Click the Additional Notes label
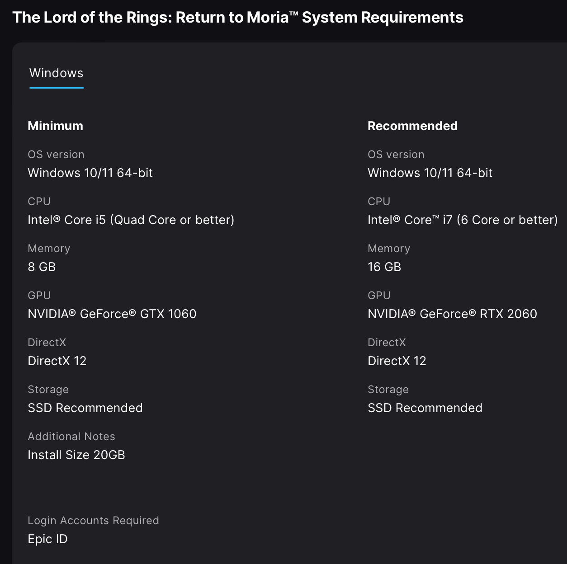Screen dimensions: 567x564 [71, 437]
